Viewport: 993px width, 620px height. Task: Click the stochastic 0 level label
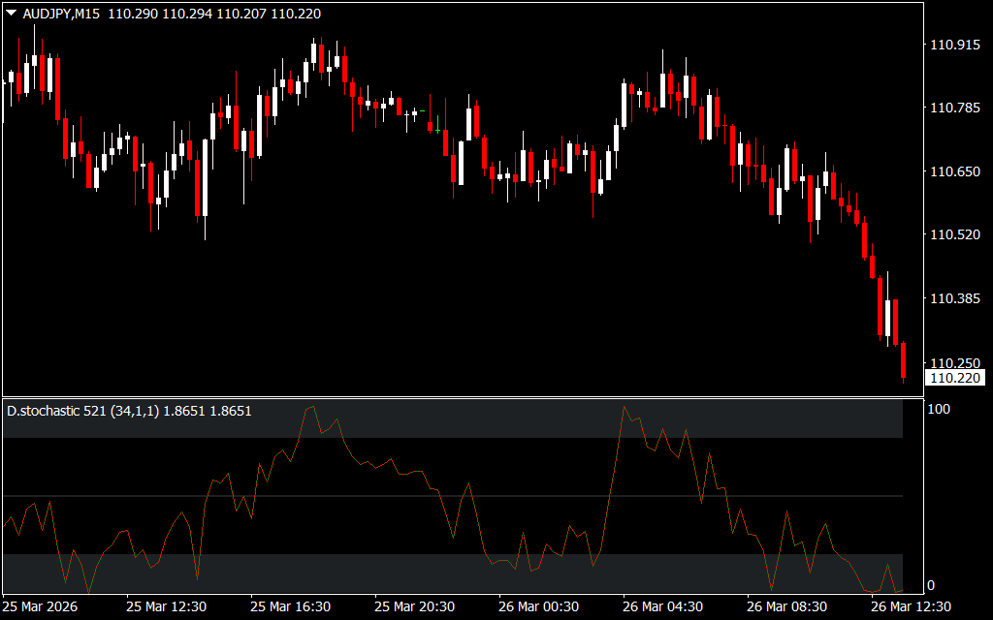[931, 585]
